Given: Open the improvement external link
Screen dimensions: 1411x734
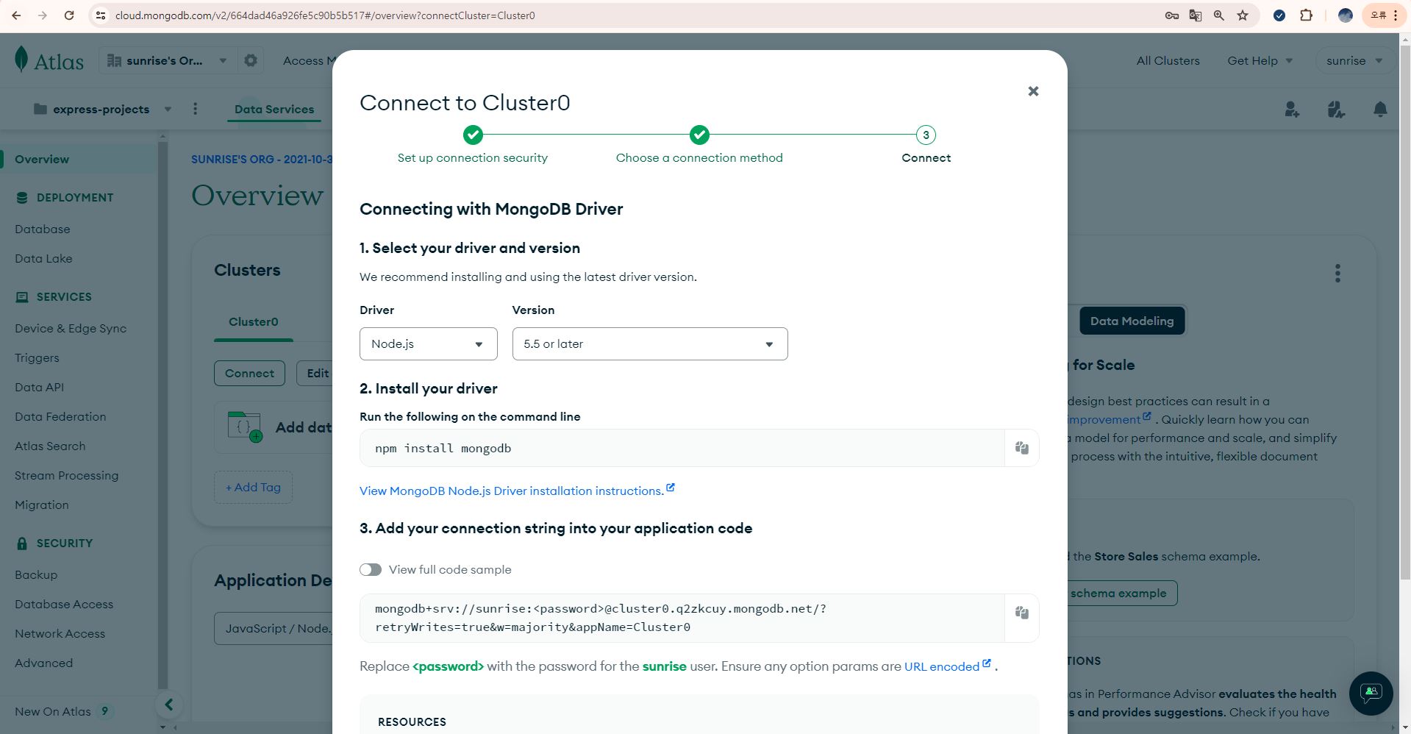Looking at the screenshot, I should [x=1109, y=419].
